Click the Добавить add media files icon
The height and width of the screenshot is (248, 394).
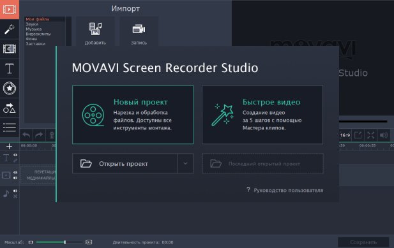[95, 29]
